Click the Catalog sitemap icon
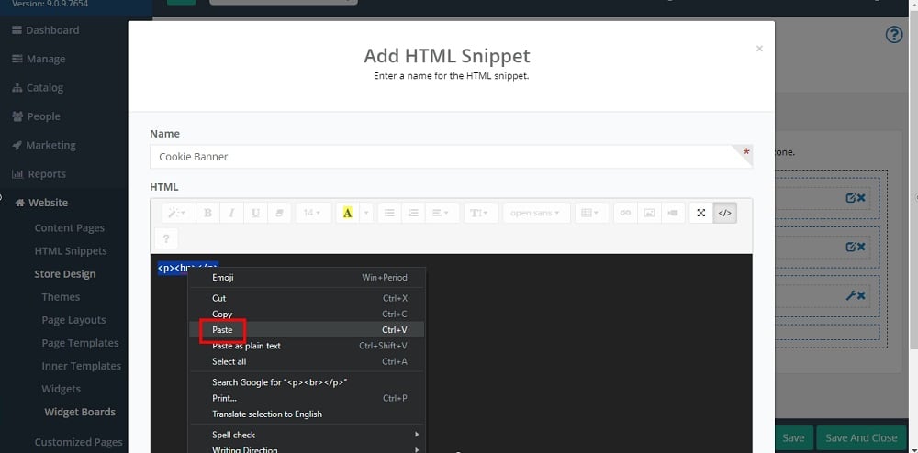 point(17,88)
